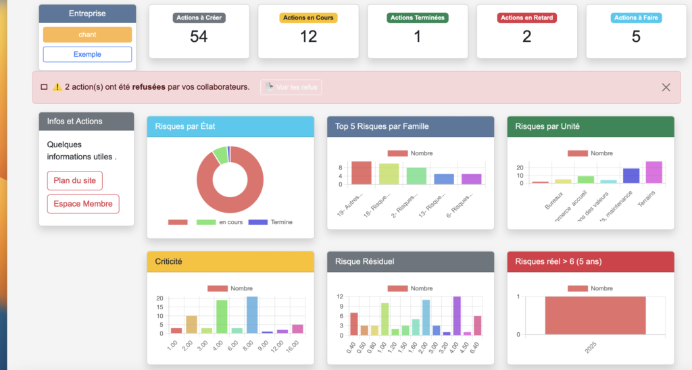Viewport: 692px width, 370px height.
Task: Open the 'Actions Terminées' badge
Action: coord(418,18)
